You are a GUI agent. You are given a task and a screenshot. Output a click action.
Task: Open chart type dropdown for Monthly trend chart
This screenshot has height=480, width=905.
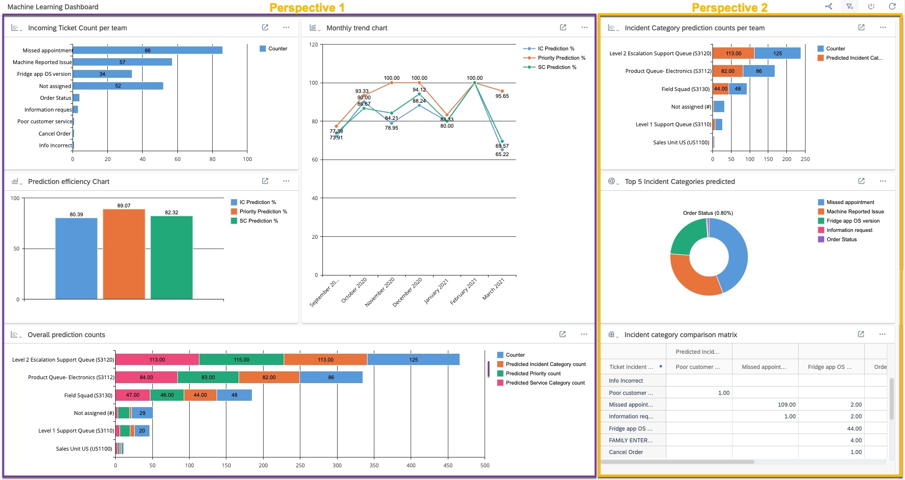point(315,28)
